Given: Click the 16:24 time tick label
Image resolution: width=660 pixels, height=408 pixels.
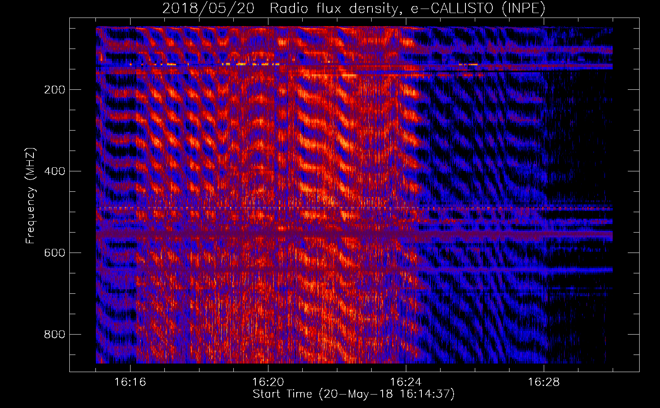Looking at the screenshot, I should pos(406,382).
